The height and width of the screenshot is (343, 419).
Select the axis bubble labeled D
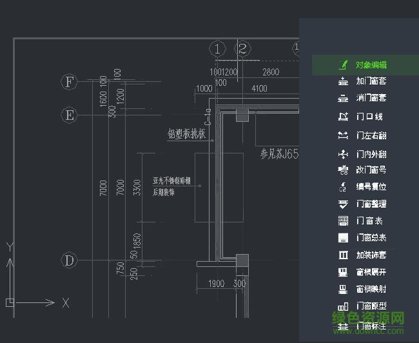coord(69,260)
